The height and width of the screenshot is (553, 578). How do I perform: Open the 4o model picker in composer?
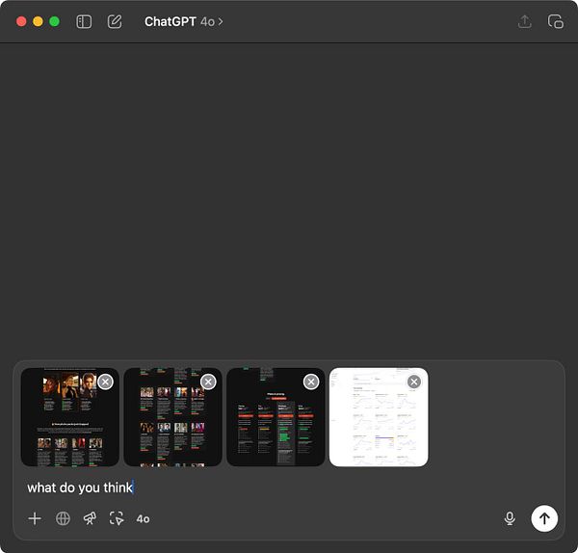click(x=143, y=519)
